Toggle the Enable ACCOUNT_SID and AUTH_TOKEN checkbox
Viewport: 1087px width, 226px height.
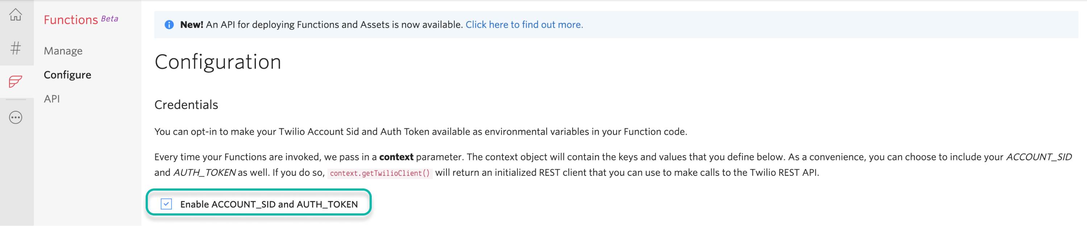point(166,204)
